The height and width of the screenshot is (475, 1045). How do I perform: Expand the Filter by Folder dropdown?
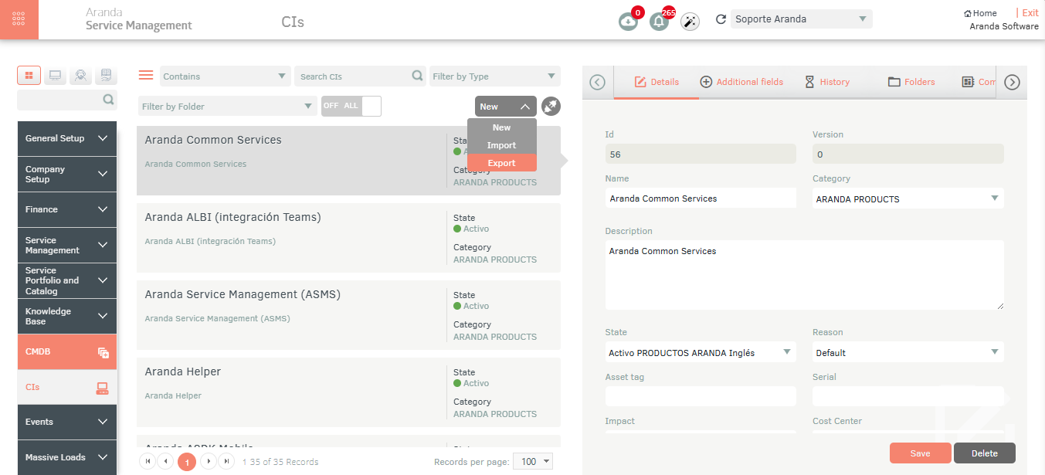(x=228, y=107)
